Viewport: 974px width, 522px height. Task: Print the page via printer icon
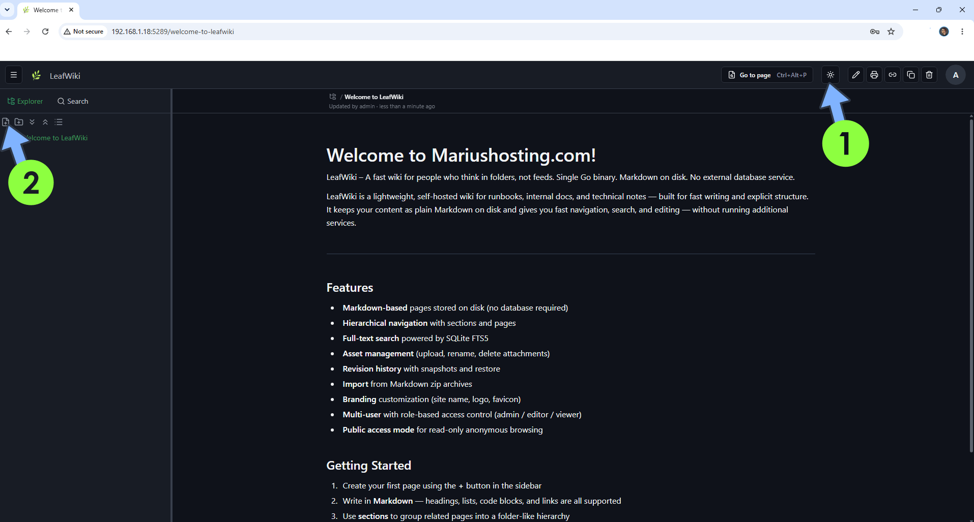click(874, 75)
